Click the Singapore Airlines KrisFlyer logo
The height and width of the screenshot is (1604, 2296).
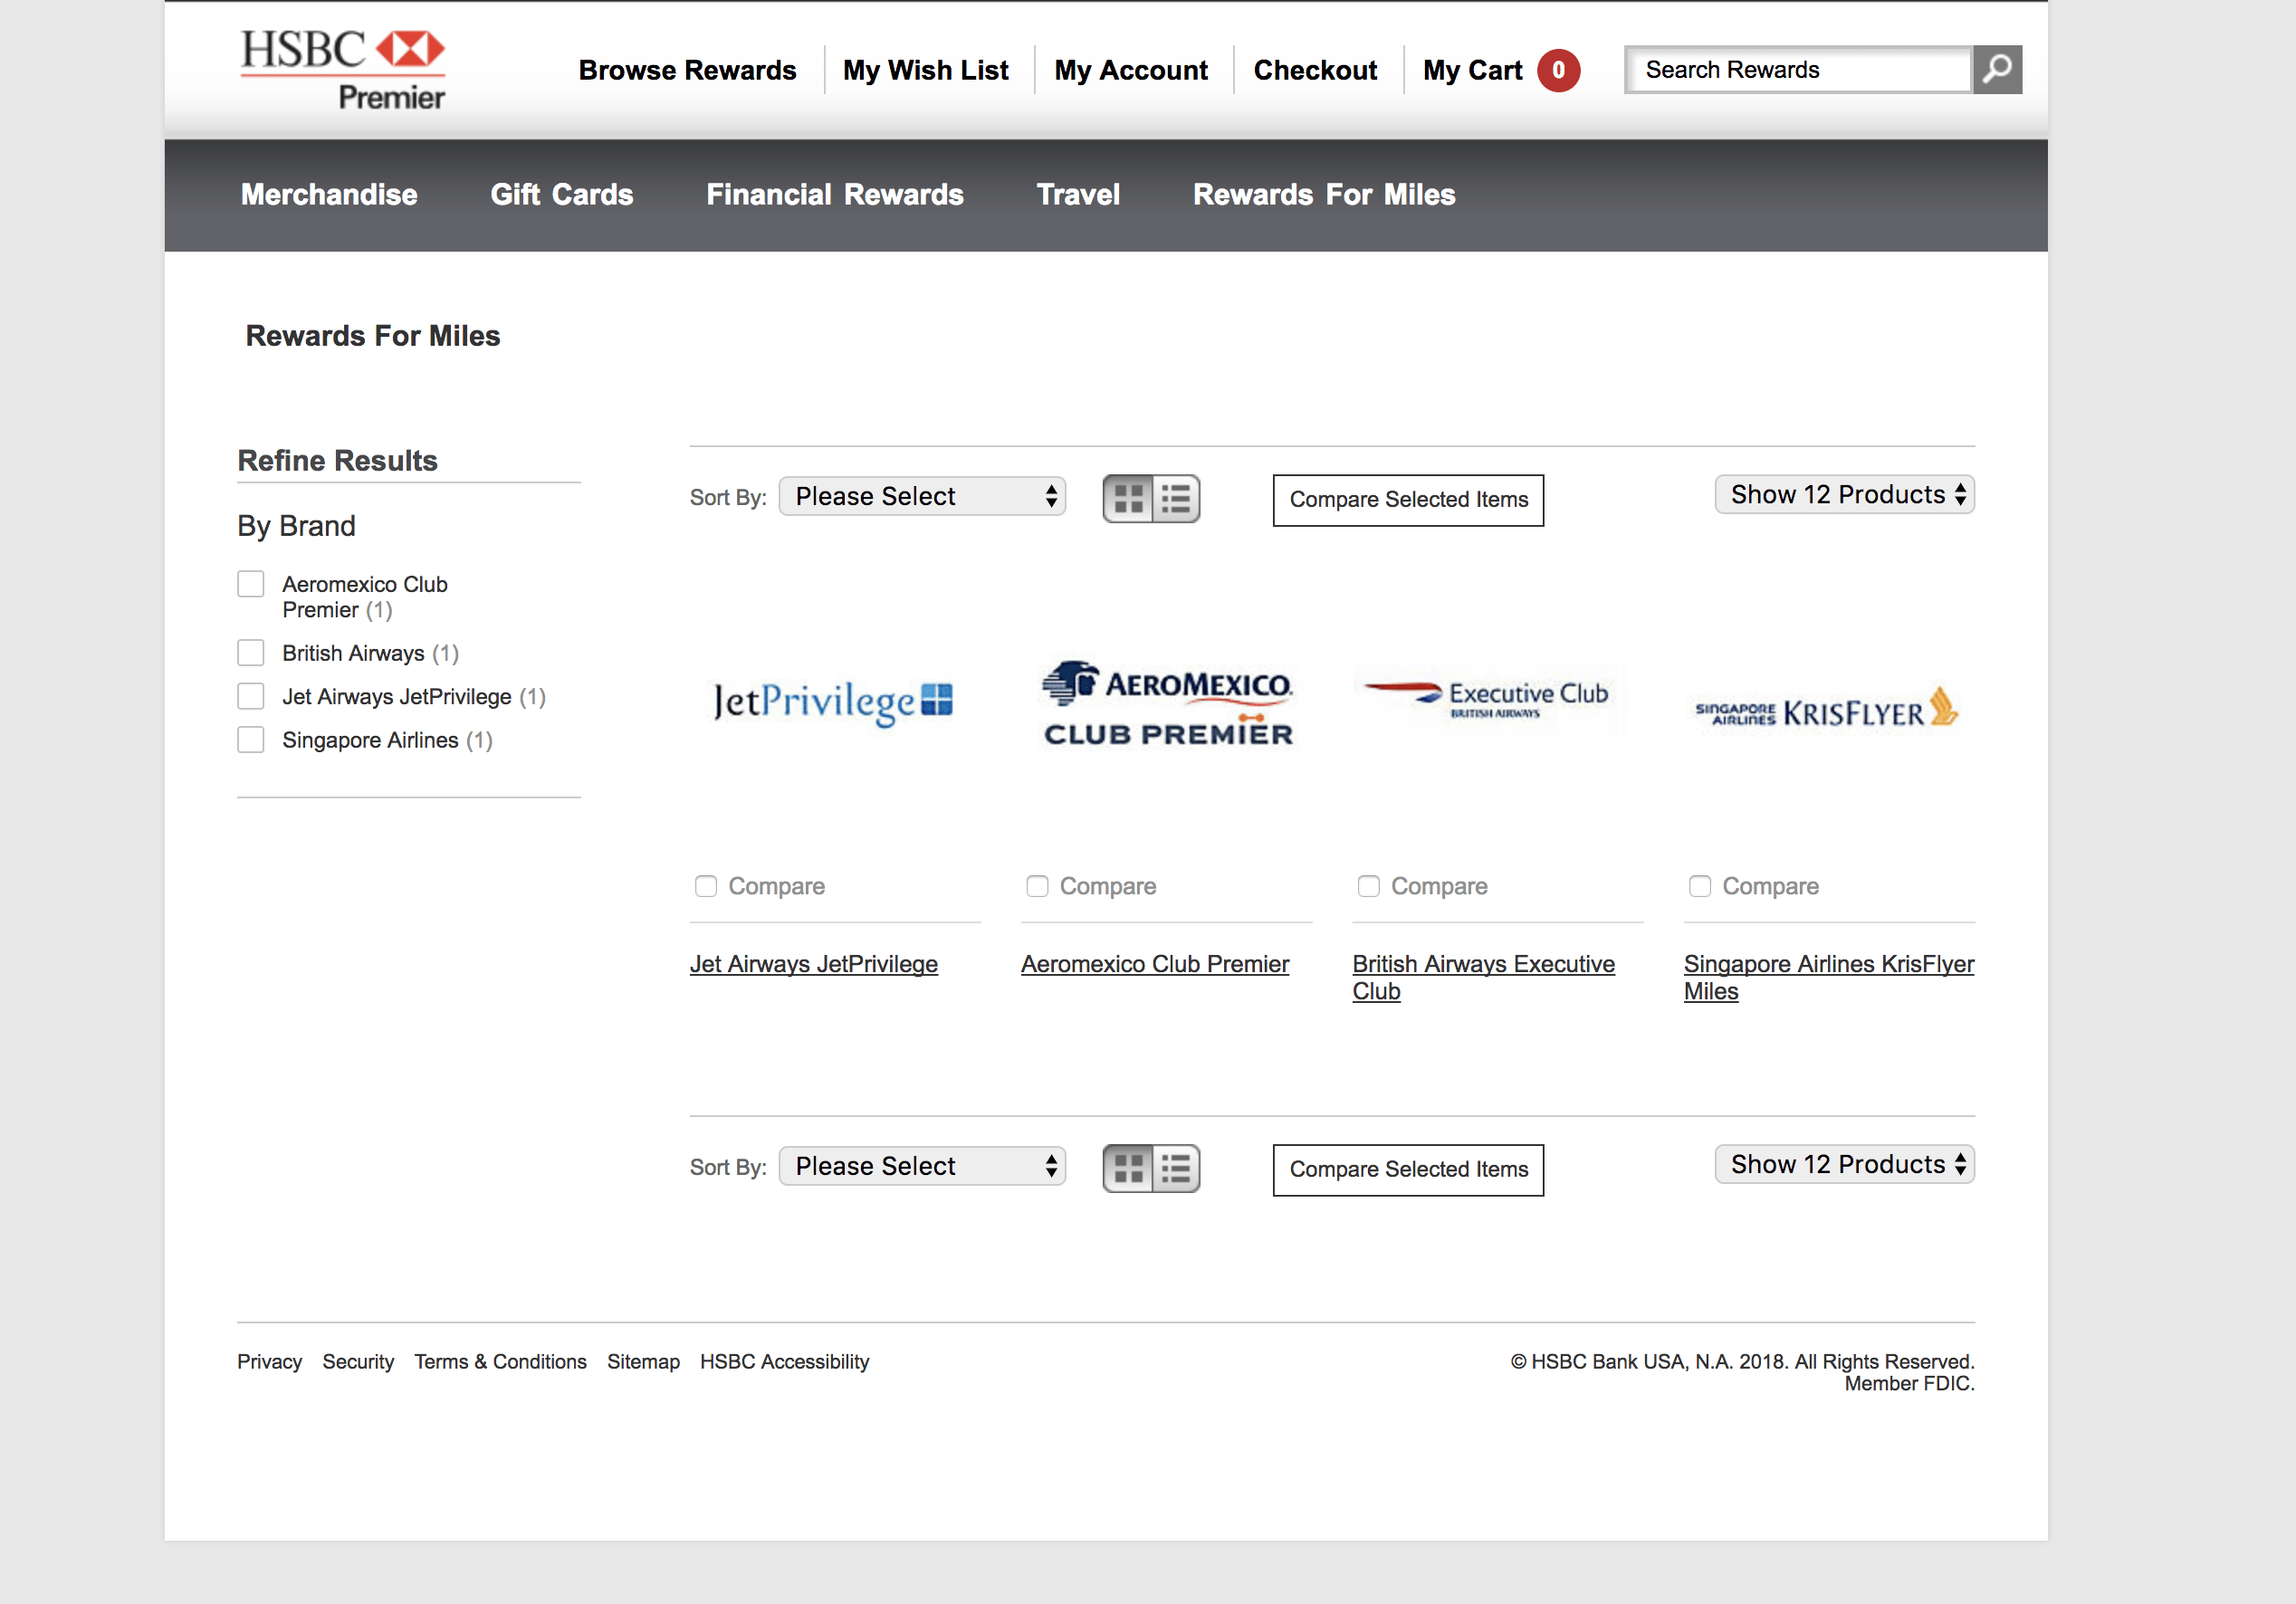pyautogui.click(x=1827, y=708)
